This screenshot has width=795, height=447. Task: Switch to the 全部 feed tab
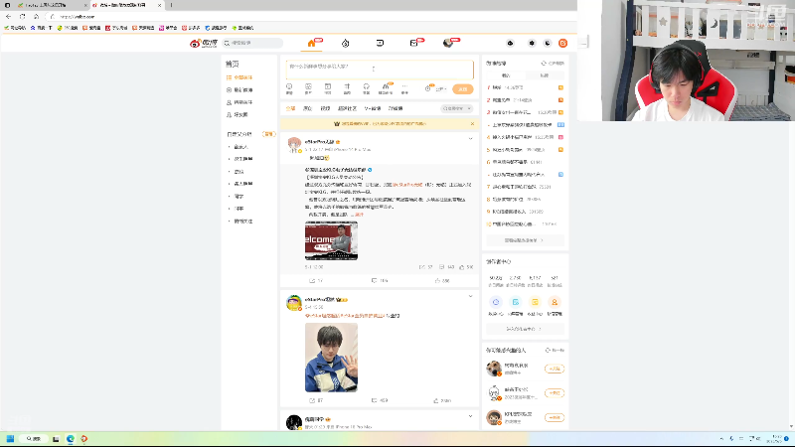[290, 108]
